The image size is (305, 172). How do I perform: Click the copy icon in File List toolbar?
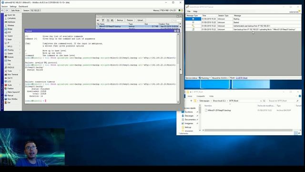pos(108,20)
